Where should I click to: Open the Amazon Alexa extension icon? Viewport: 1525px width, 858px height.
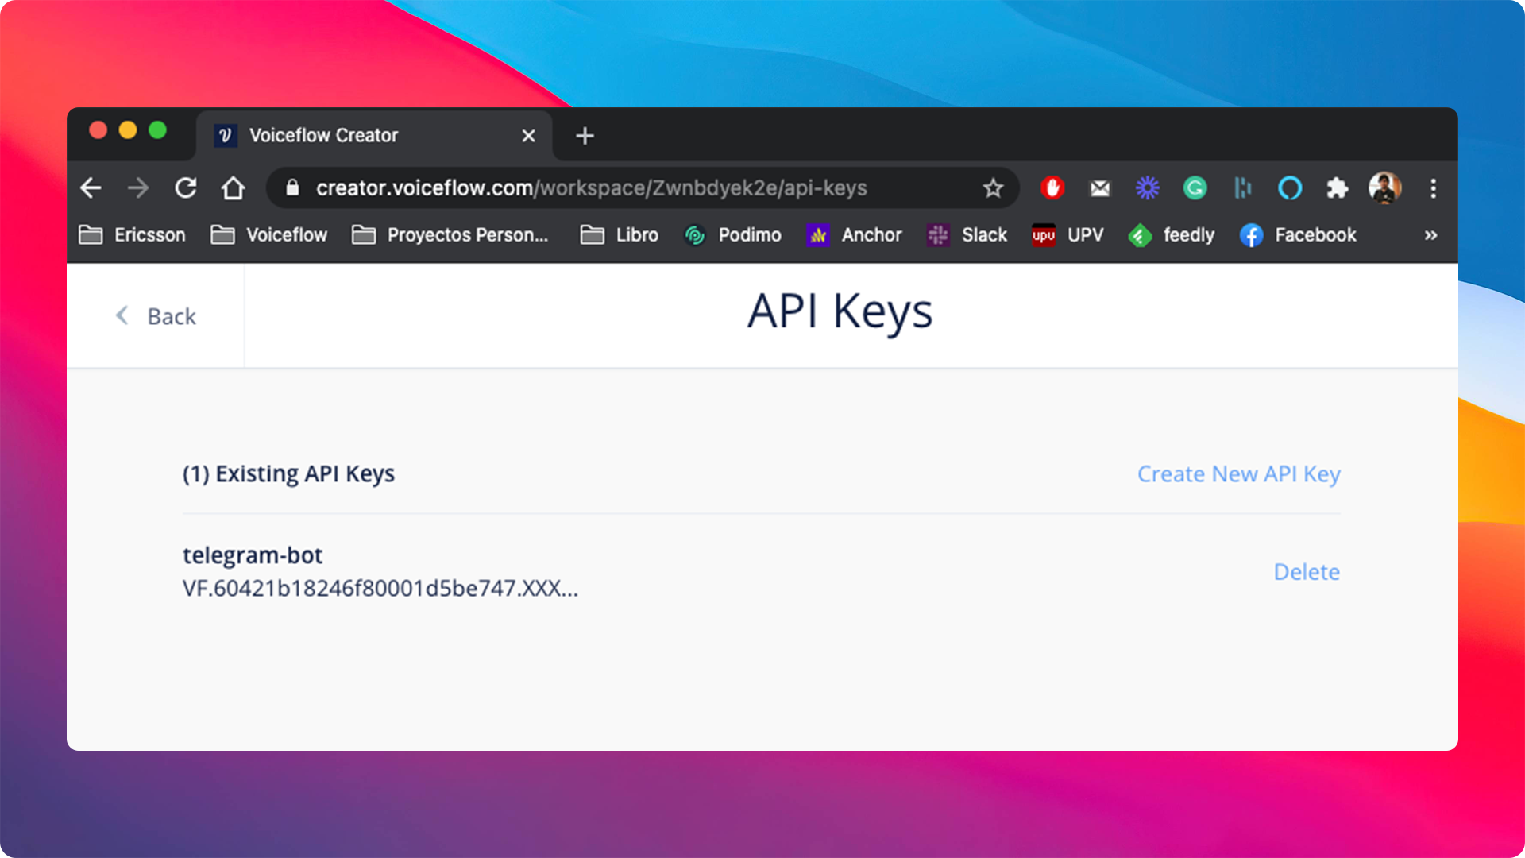coord(1291,188)
